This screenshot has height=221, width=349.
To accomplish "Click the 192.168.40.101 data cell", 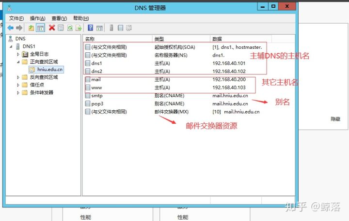I will tap(229, 63).
